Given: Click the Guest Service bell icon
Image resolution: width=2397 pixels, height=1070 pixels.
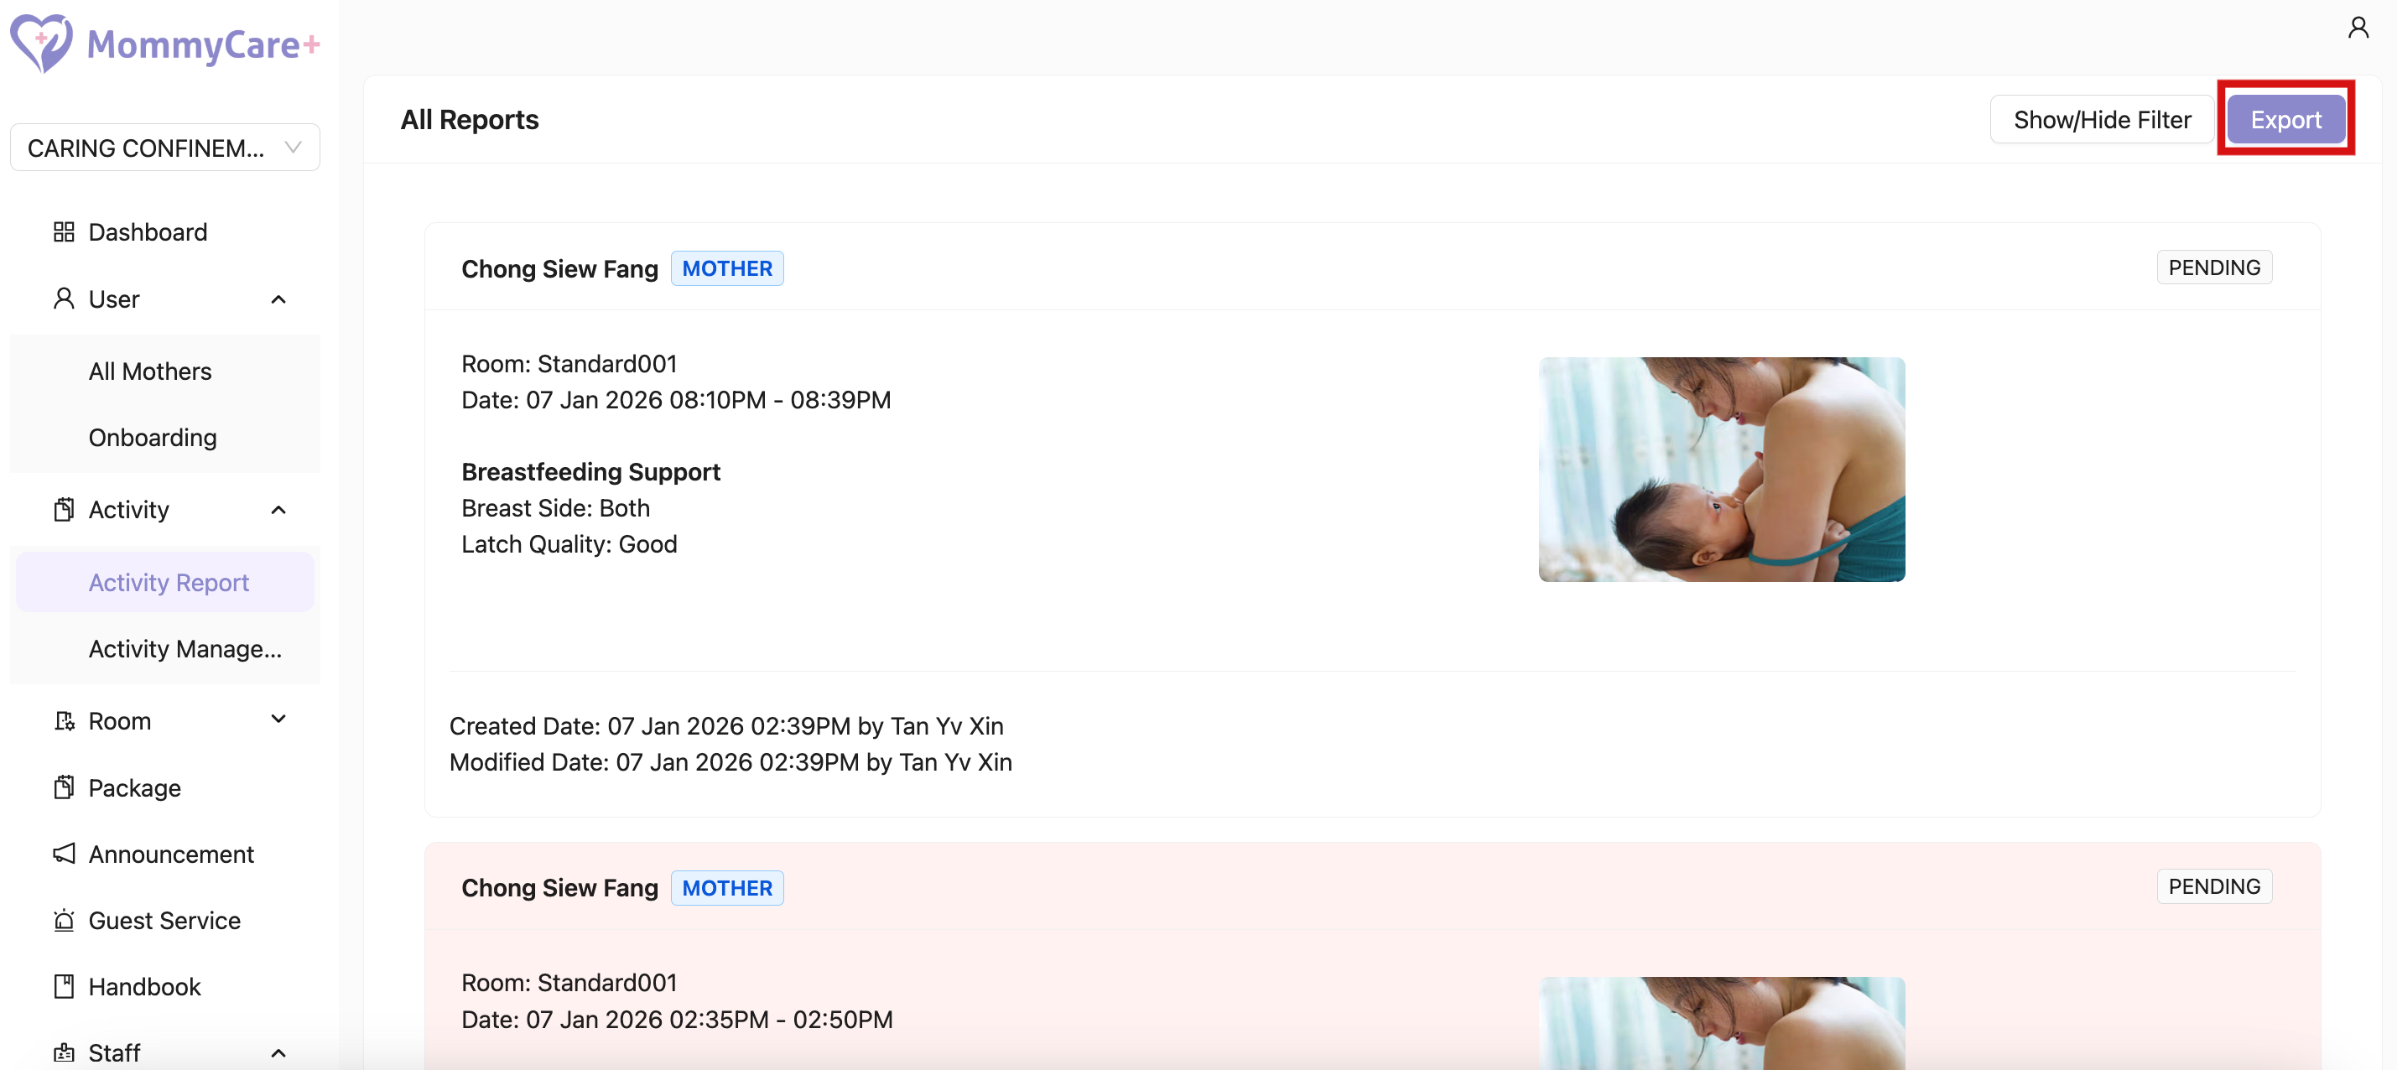Looking at the screenshot, I should (65, 921).
